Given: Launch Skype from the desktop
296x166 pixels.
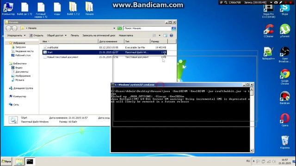Looking at the screenshot, I should click(x=285, y=10).
